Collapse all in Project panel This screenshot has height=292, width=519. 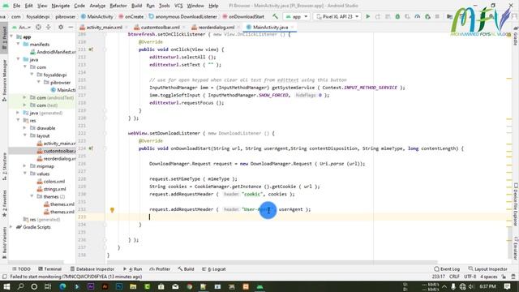pos(49,27)
